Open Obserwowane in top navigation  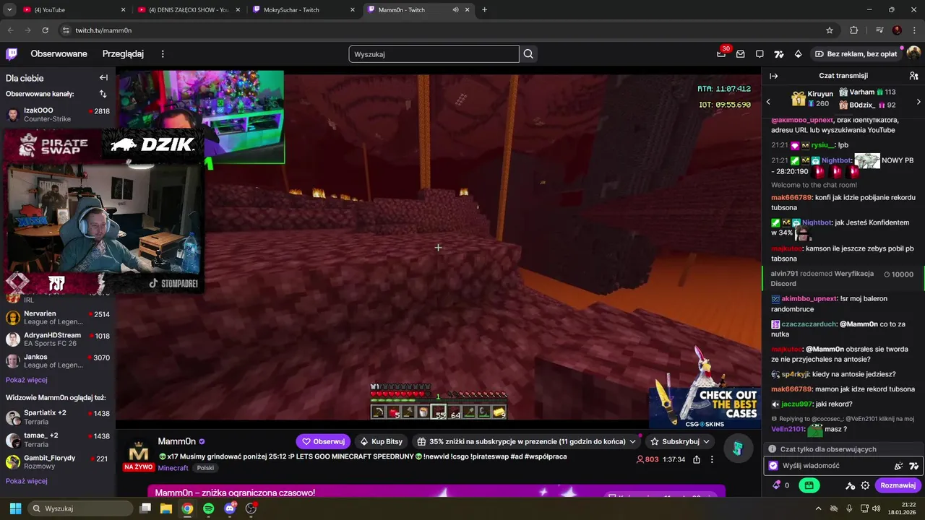pyautogui.click(x=59, y=54)
